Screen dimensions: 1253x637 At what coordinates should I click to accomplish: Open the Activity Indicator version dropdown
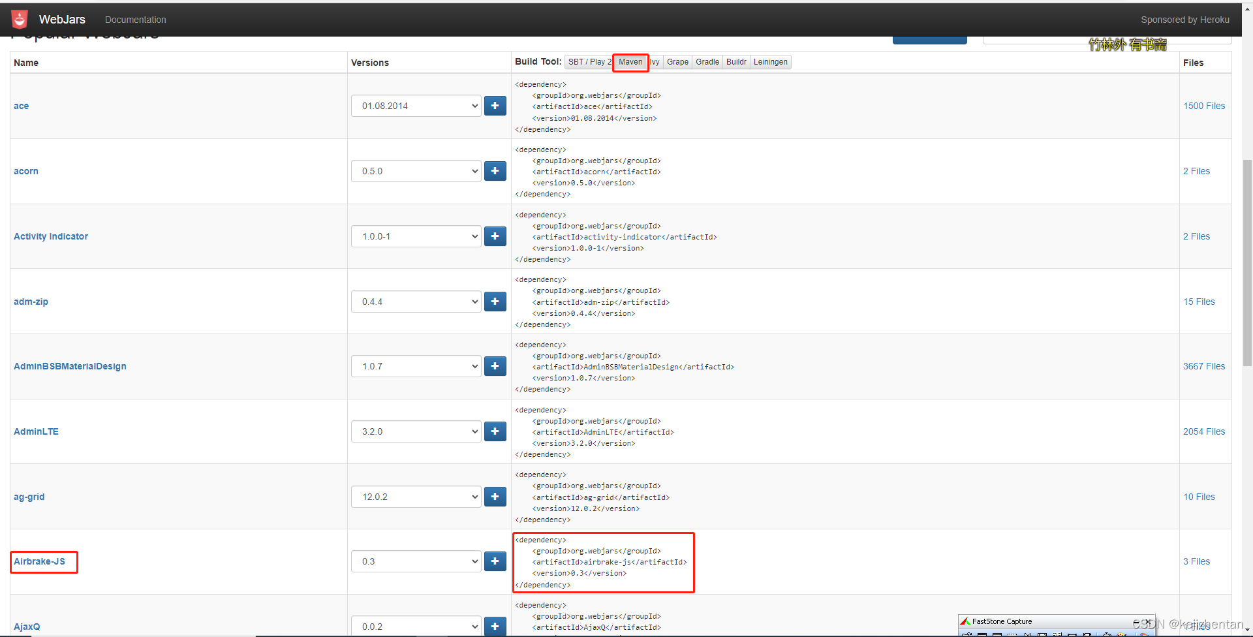(416, 236)
